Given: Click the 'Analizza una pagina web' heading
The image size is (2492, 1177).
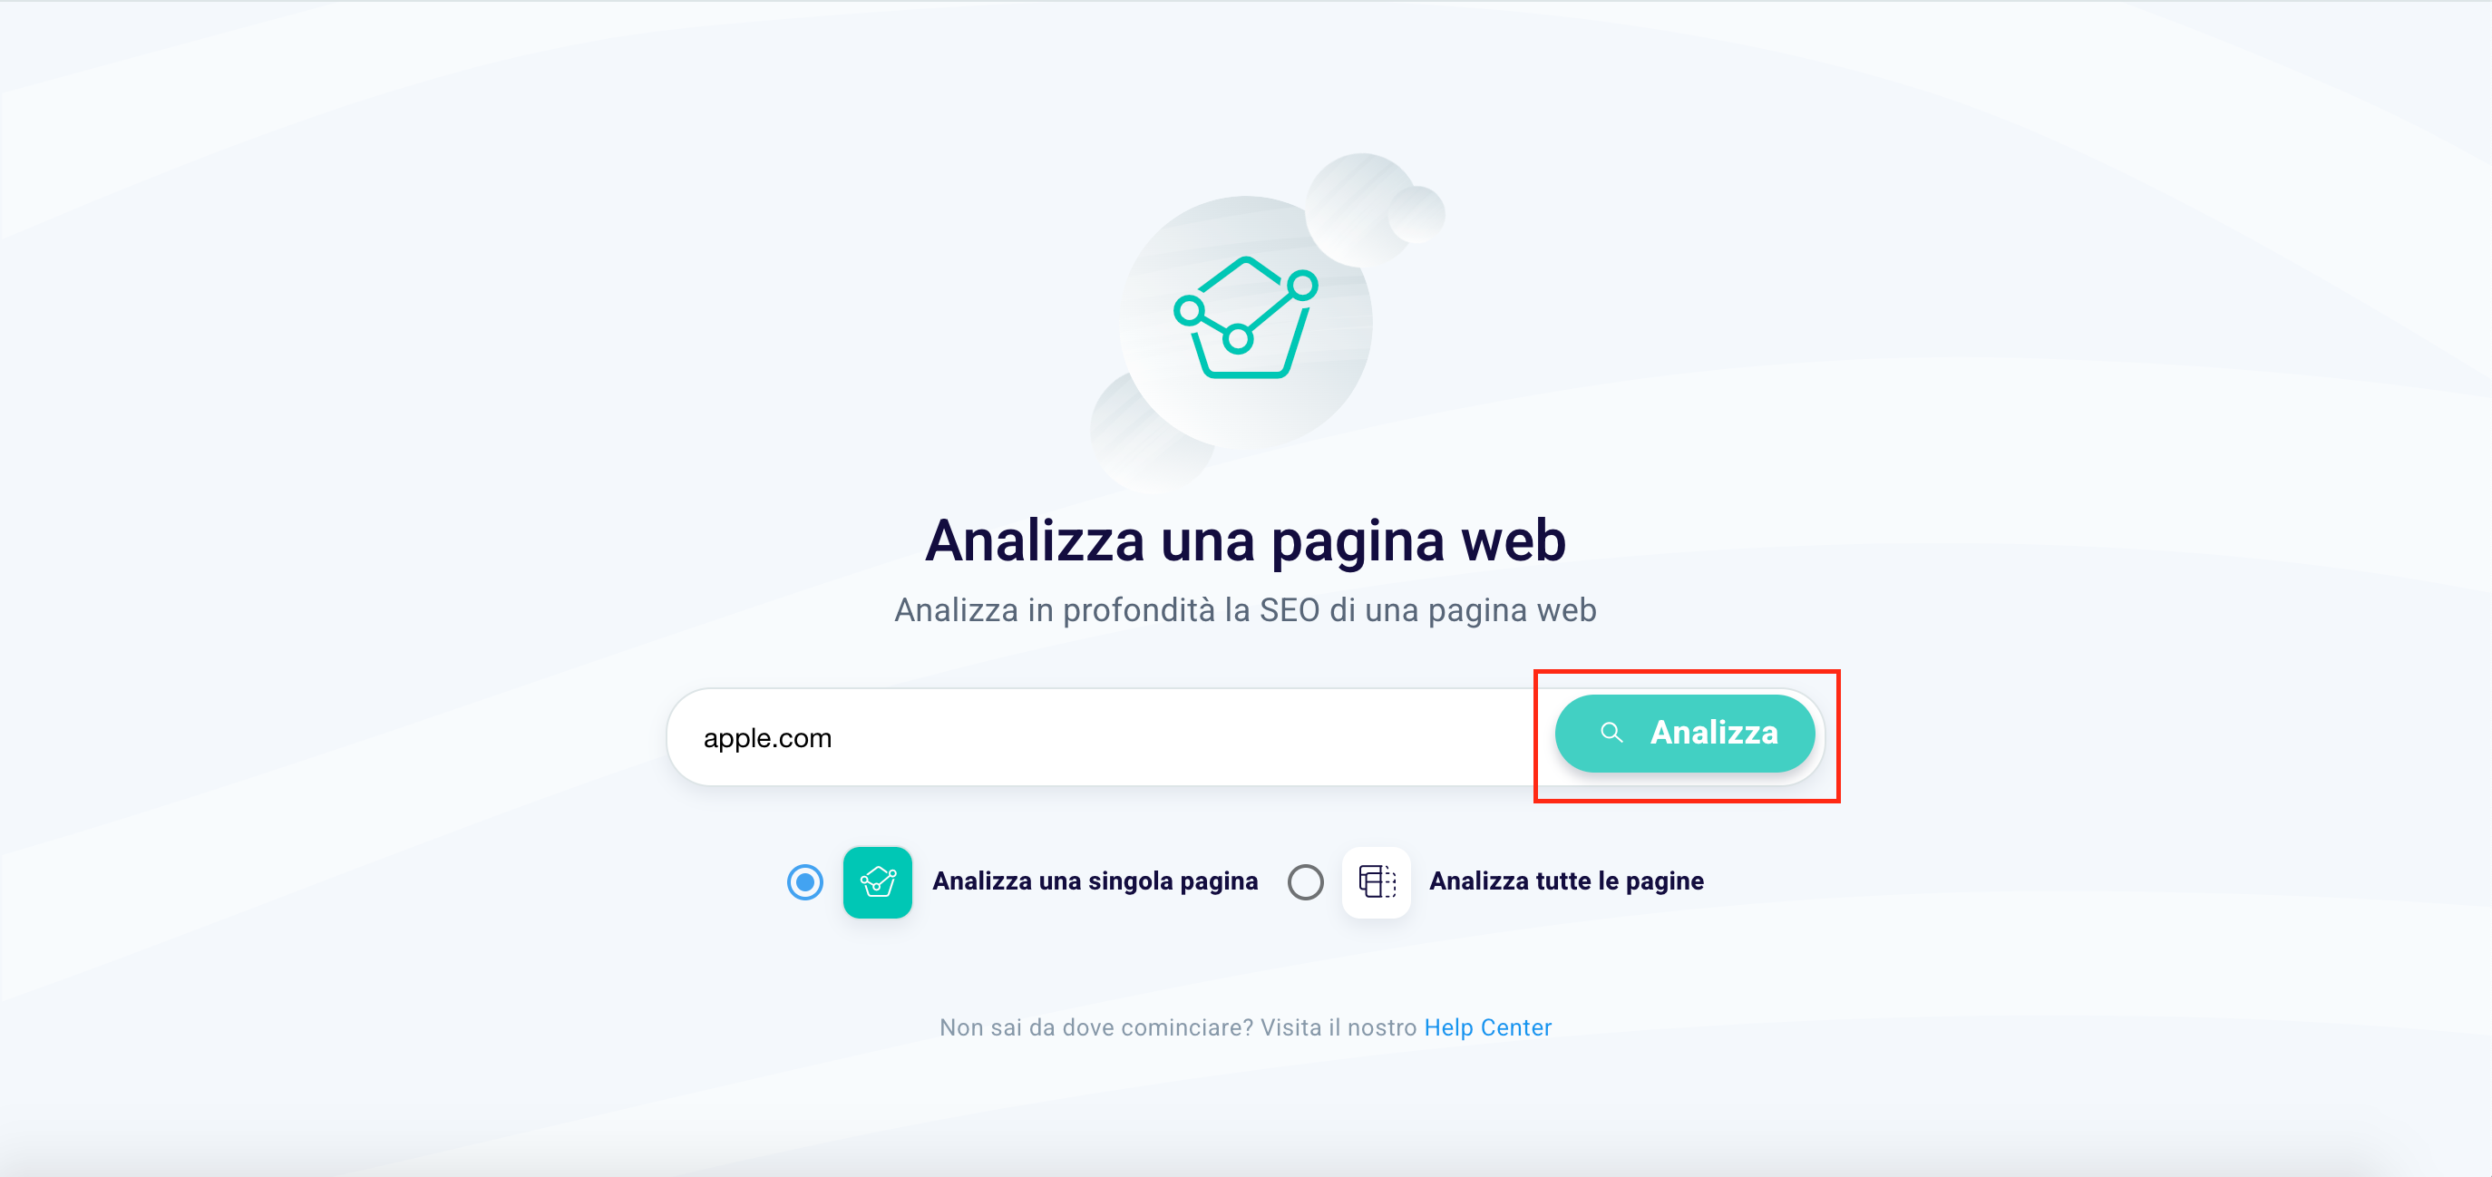Looking at the screenshot, I should tap(1246, 540).
